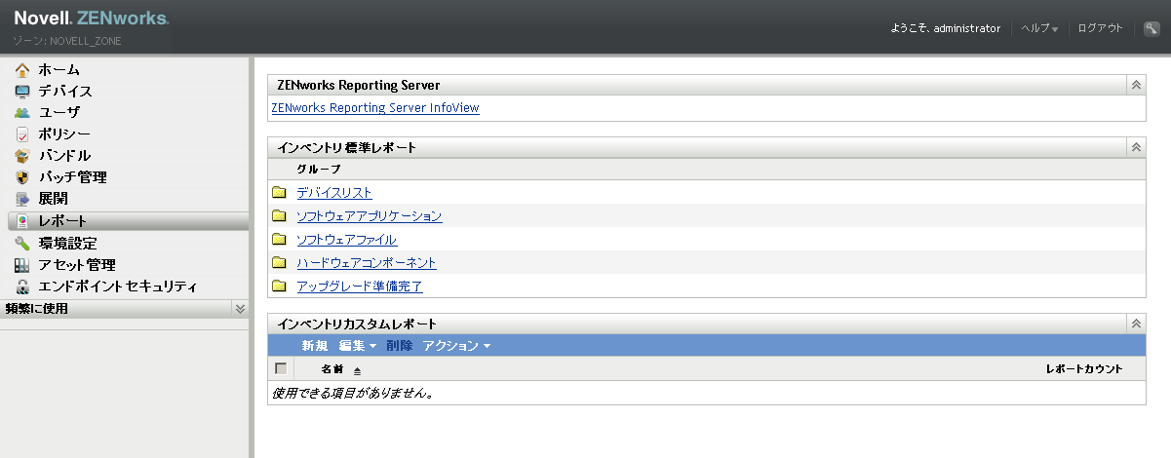The image size is (1171, 458).
Task: Click the Novell ZENworks logo
Action: coord(91,19)
